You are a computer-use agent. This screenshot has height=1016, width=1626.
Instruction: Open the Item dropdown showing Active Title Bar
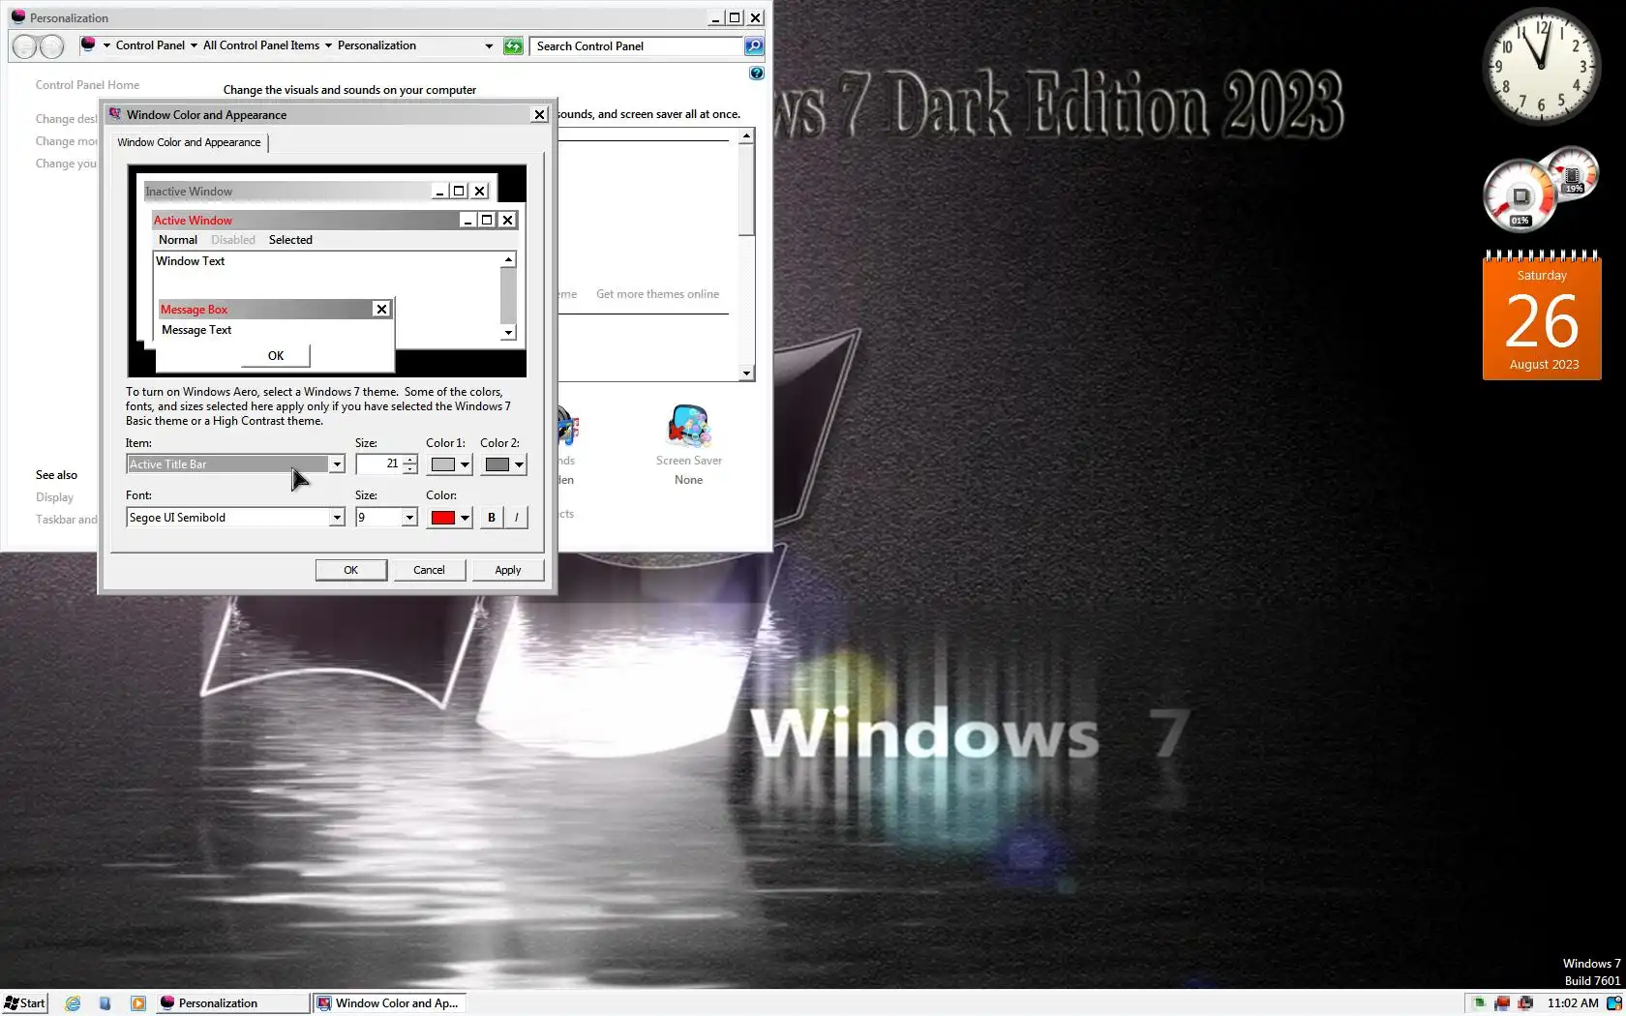(x=235, y=464)
